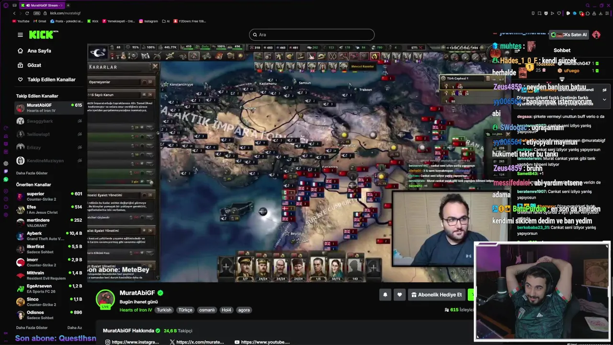Open a new browser tab

68,5
